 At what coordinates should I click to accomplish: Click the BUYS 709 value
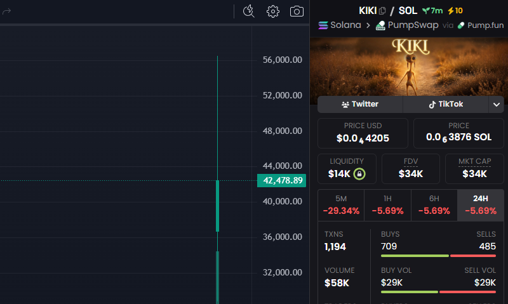click(389, 246)
